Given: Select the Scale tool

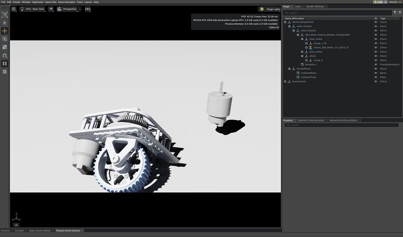Looking at the screenshot, I should click(5, 46).
